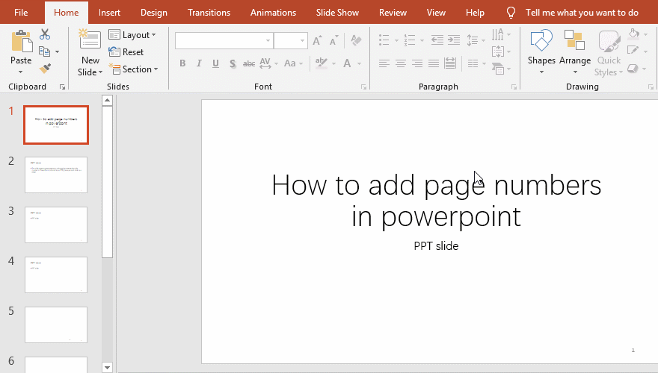Click the Increase Font Size icon
The image size is (658, 373).
[318, 40]
